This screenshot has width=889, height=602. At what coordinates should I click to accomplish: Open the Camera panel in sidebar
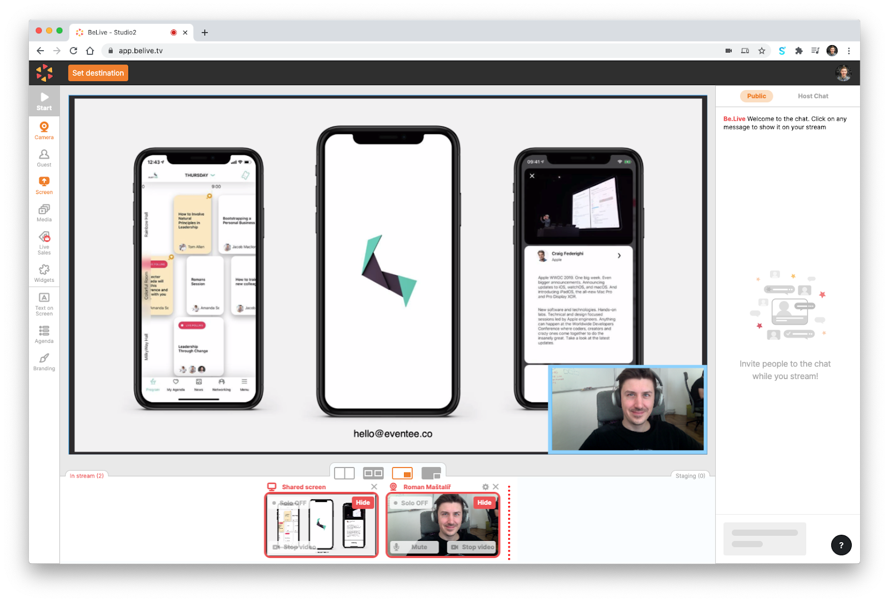click(44, 131)
